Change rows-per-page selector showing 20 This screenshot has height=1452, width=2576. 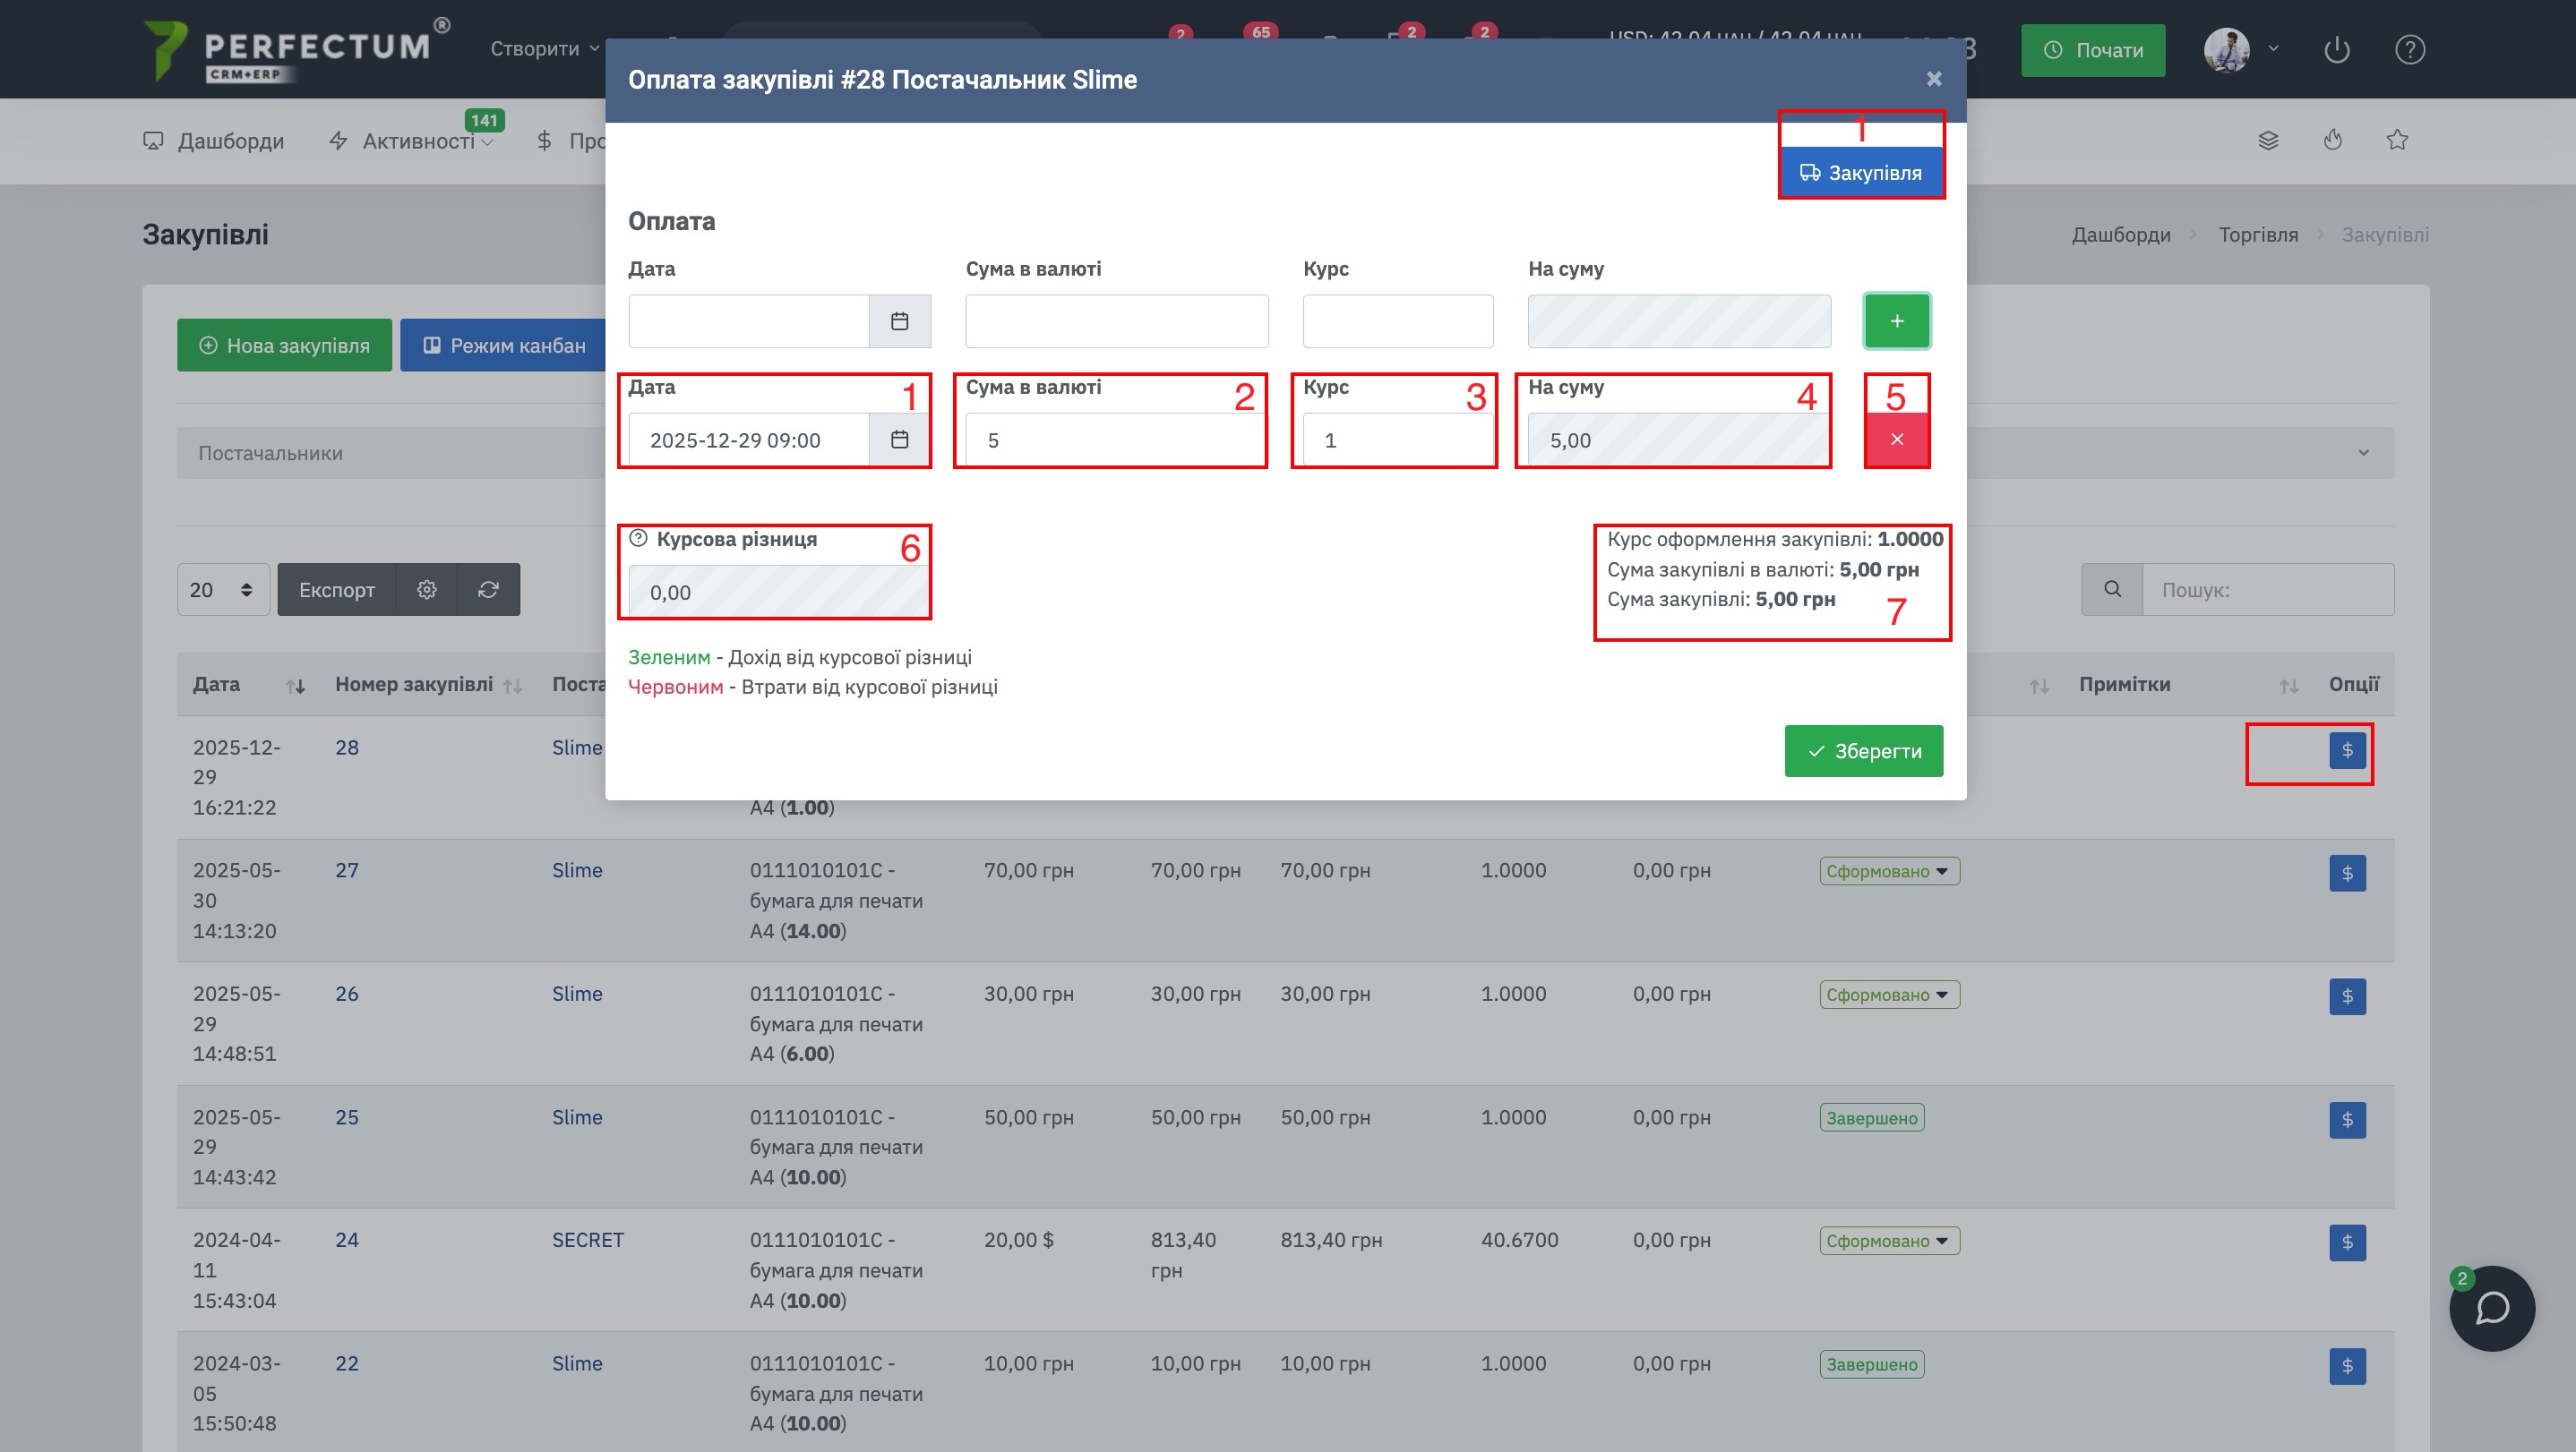(222, 590)
